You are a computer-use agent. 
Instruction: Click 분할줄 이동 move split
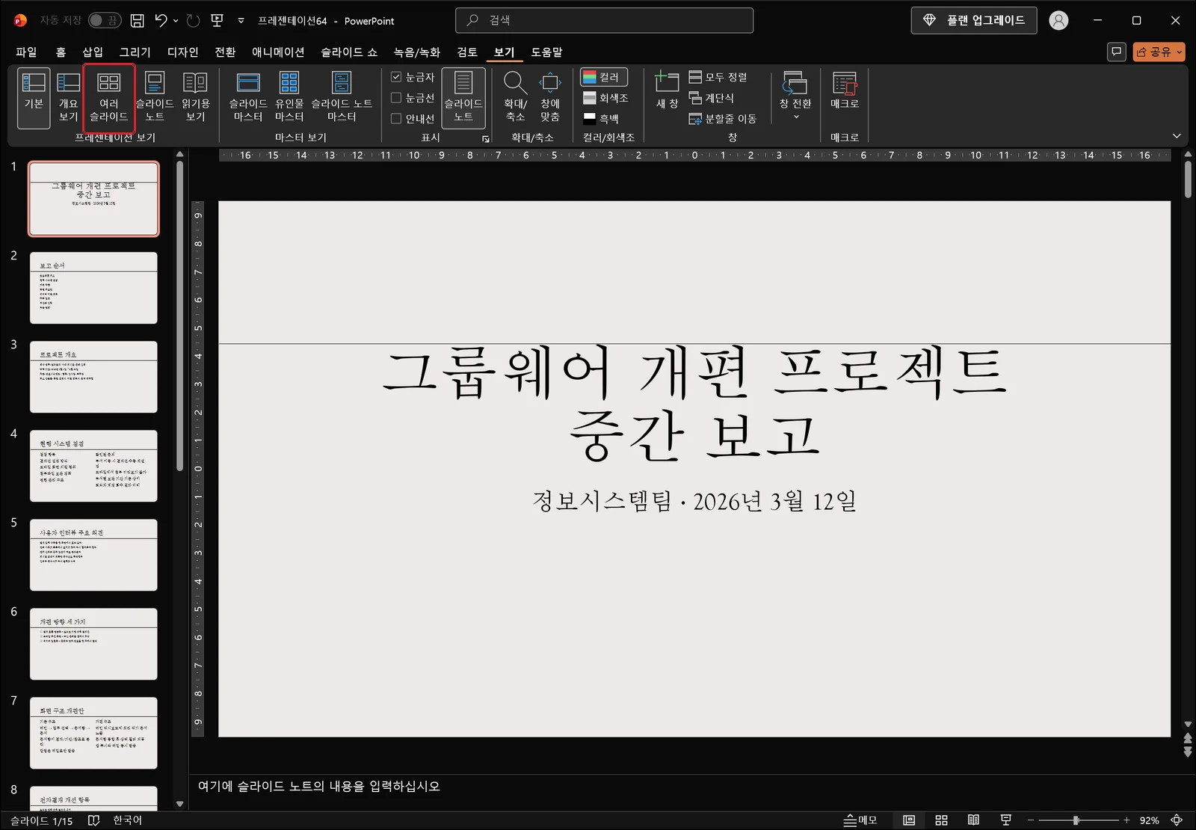click(723, 118)
